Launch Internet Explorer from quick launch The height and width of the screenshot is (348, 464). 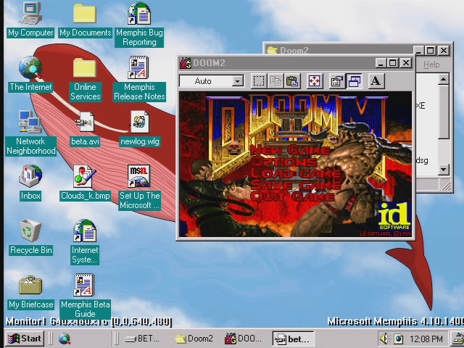tap(65, 339)
